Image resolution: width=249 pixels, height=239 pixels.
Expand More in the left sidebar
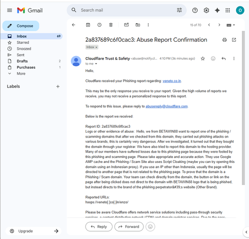[x=21, y=74]
